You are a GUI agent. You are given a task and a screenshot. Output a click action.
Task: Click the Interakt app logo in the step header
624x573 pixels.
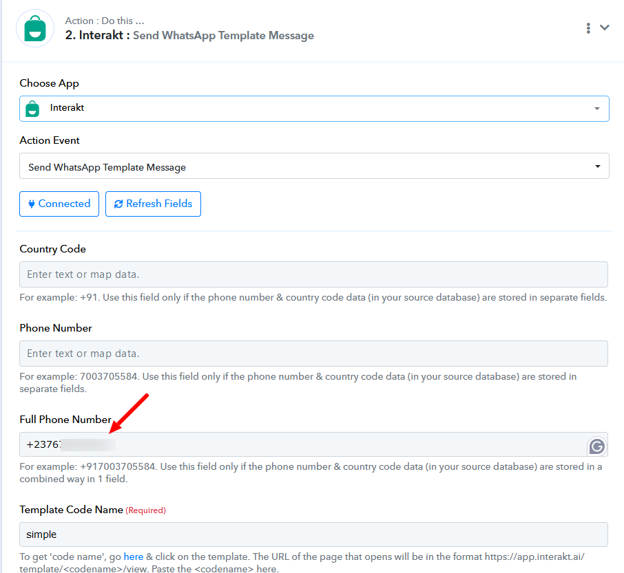(x=35, y=29)
